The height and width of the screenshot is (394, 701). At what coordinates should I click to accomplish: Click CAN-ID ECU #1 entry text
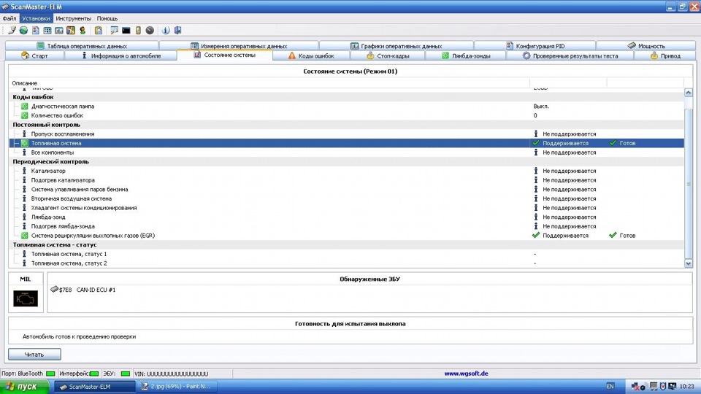pos(96,290)
